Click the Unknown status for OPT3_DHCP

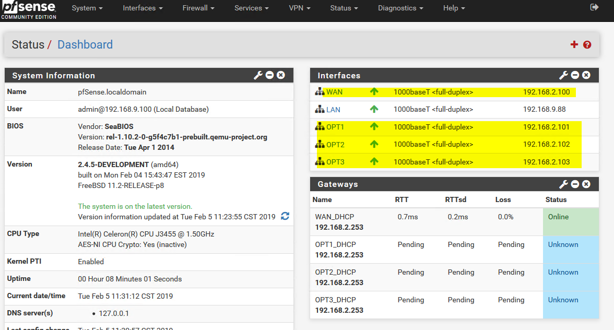(x=563, y=300)
